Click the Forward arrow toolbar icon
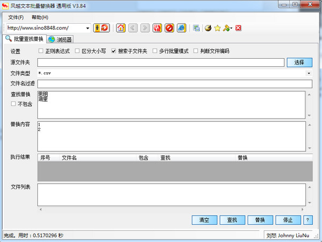 click(x=145, y=28)
